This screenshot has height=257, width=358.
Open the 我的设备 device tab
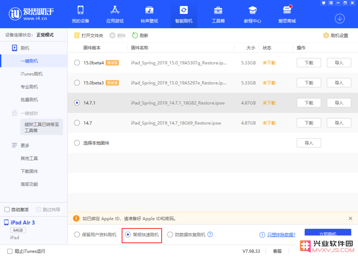(x=81, y=14)
